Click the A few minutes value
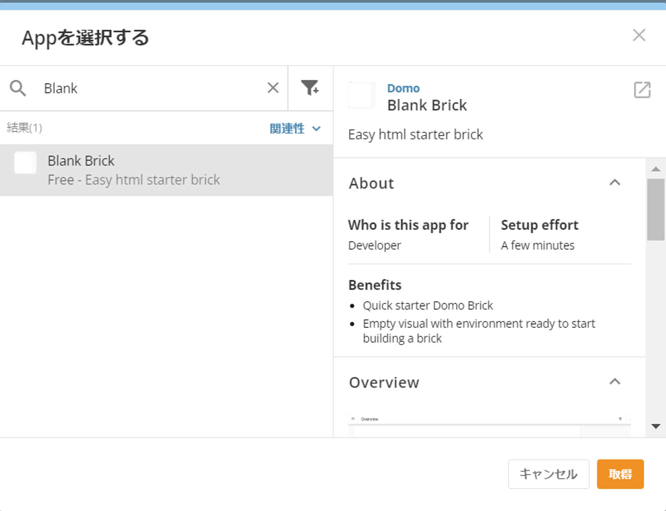Screen dimensions: 666x511 click(538, 245)
